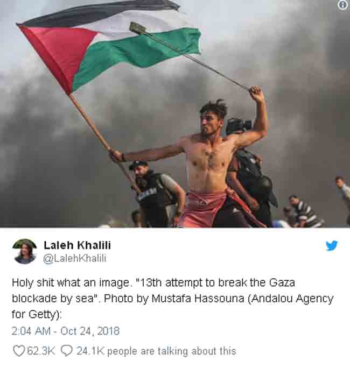Click the 62.3K likes count
Image resolution: width=350 pixels, height=376 pixels.
point(41,351)
